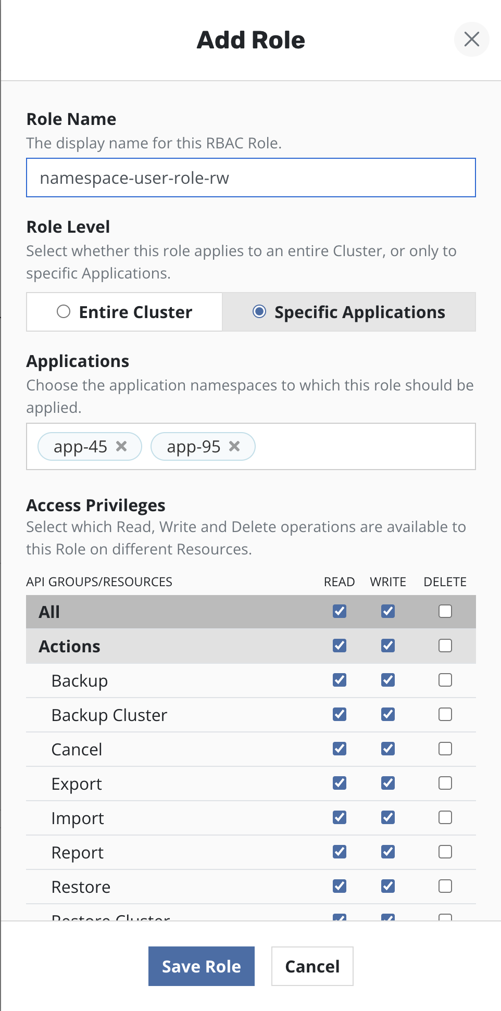Enable Delete for the Actions group
Image resolution: width=501 pixels, height=1011 pixels.
coord(445,646)
